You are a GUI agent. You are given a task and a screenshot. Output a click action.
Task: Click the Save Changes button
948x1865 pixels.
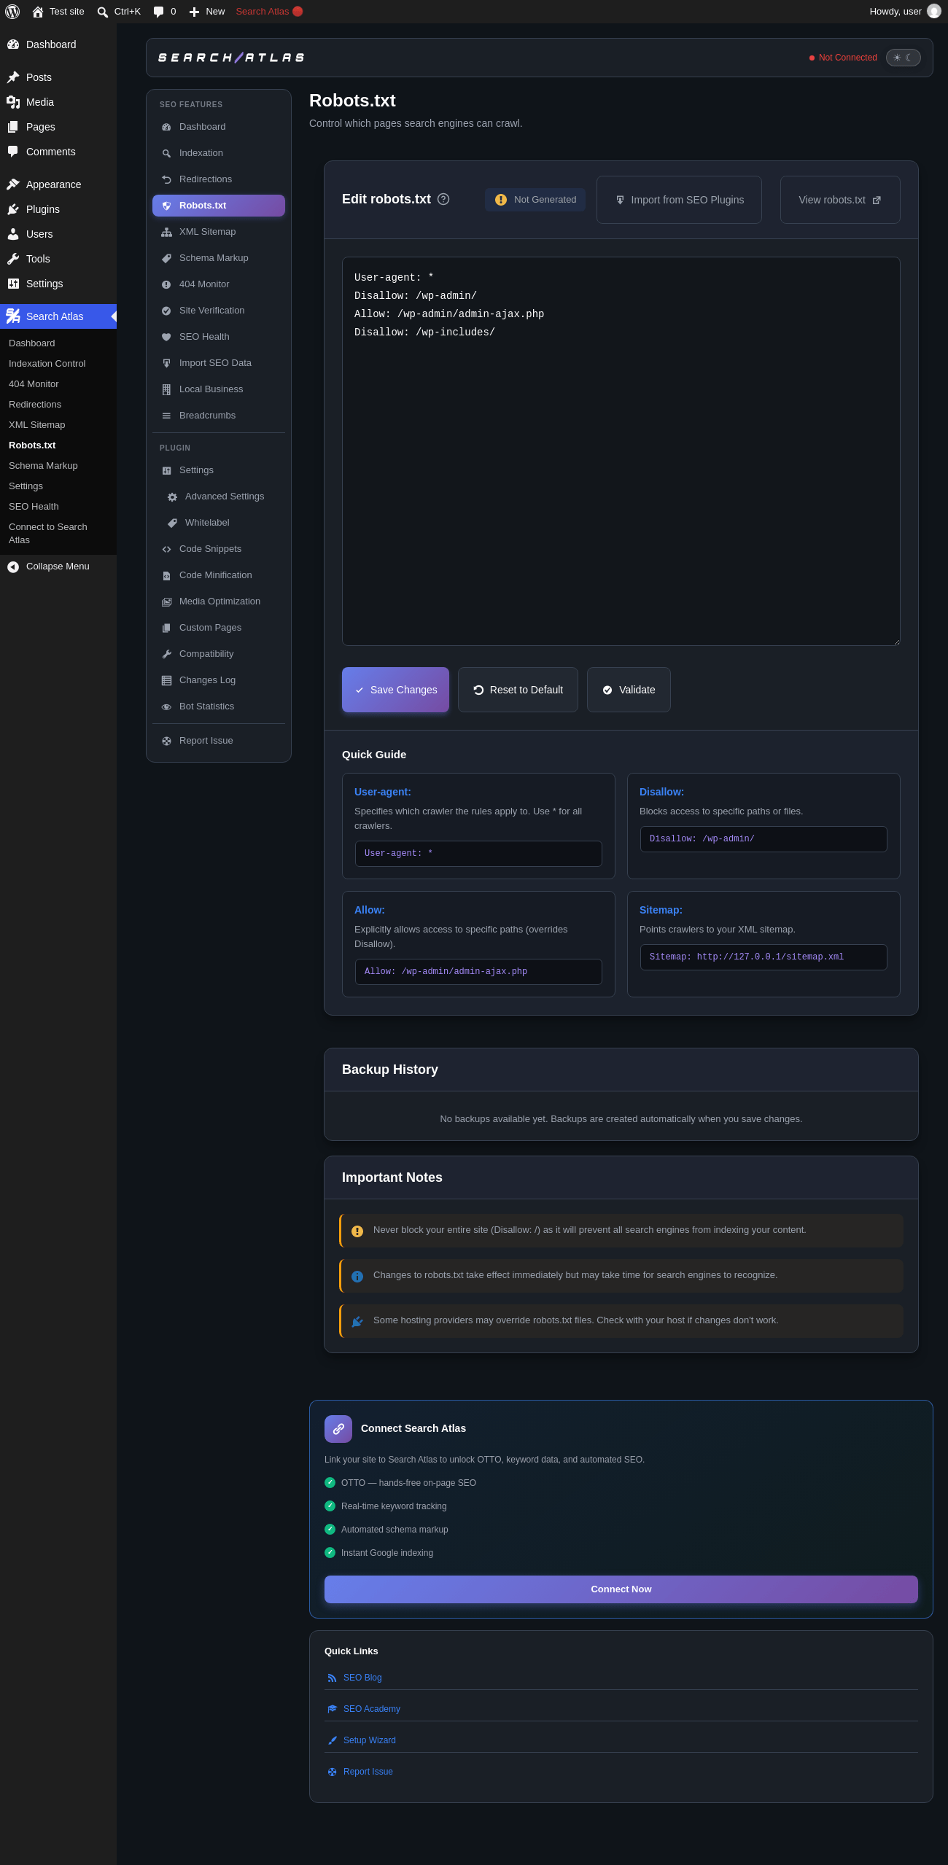click(x=395, y=690)
